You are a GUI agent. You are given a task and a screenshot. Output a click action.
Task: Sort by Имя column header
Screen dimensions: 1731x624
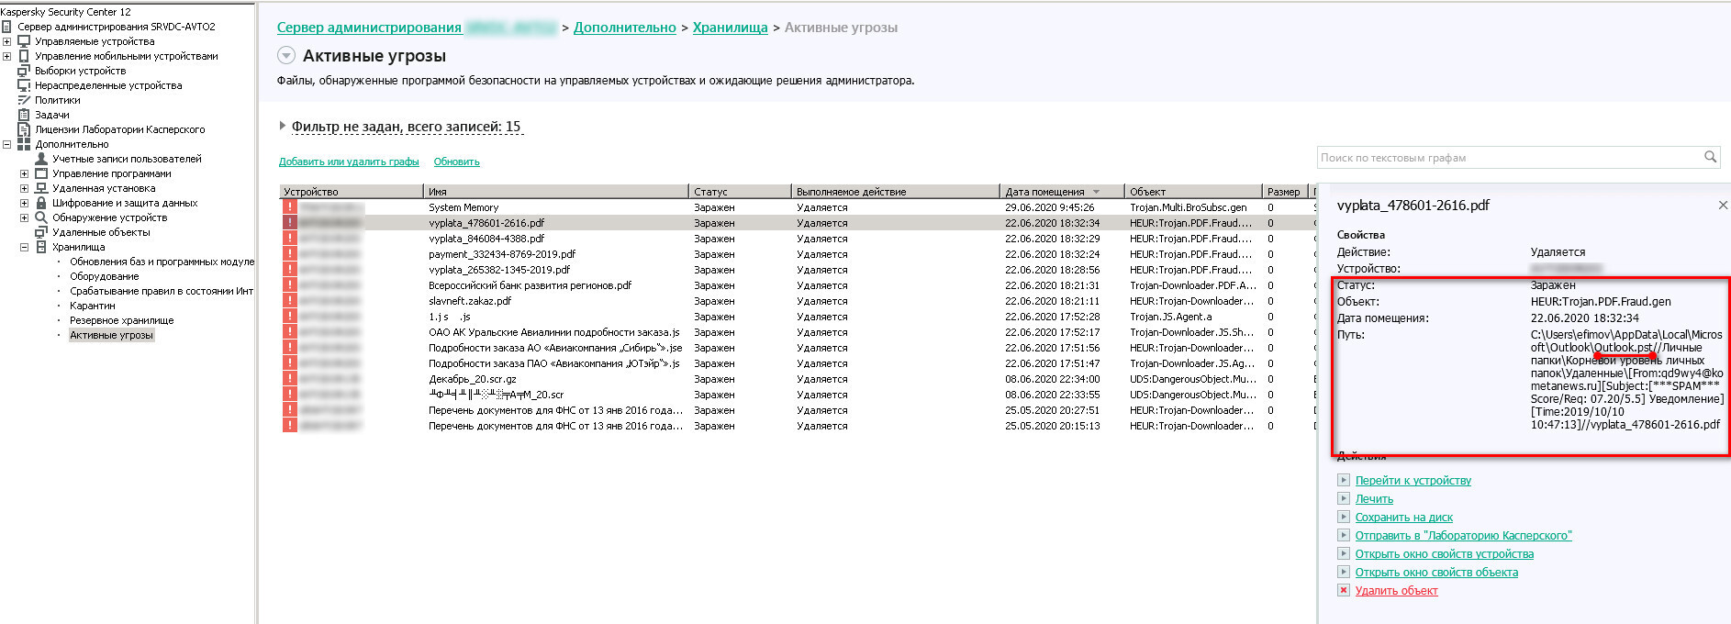(556, 192)
